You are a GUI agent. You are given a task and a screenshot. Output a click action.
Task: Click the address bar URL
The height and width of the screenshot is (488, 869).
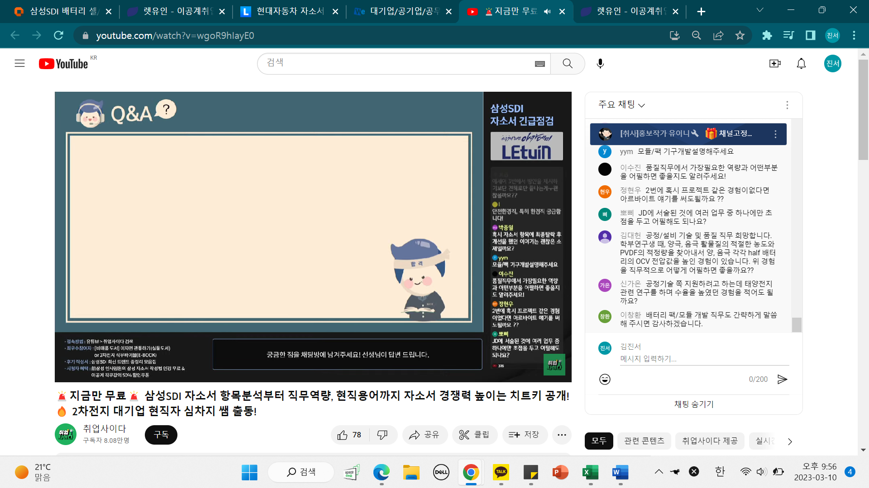coord(175,36)
